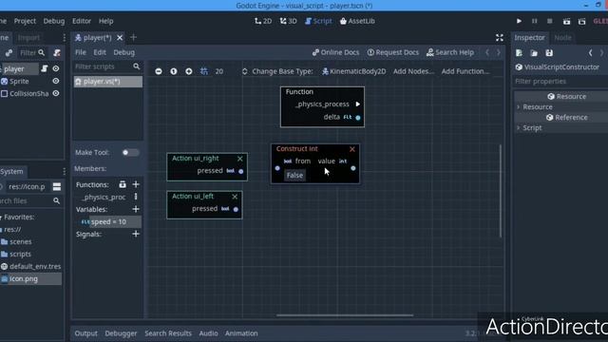Change base type KinematicBody2D
The width and height of the screenshot is (608, 342).
tap(354, 71)
